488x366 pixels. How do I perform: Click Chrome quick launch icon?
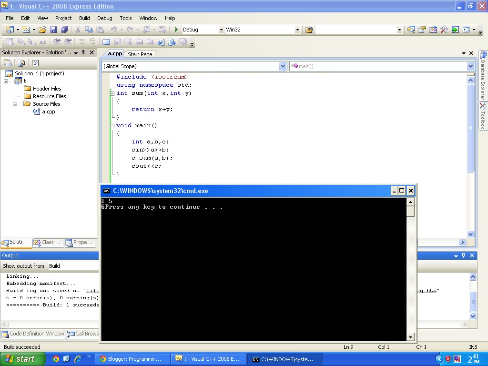click(x=56, y=359)
